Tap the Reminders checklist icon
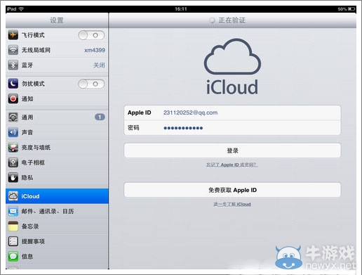Viewport: 362px width, 275px height. coord(13,241)
